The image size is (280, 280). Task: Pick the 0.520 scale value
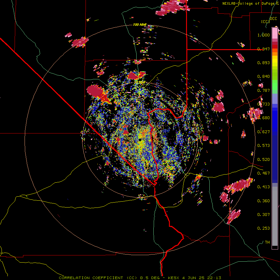pyautogui.click(x=264, y=159)
